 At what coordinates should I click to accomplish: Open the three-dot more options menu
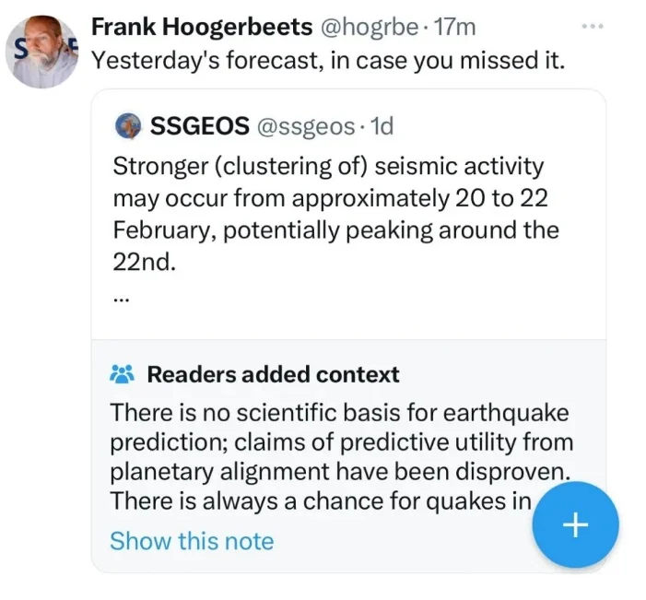point(593,26)
